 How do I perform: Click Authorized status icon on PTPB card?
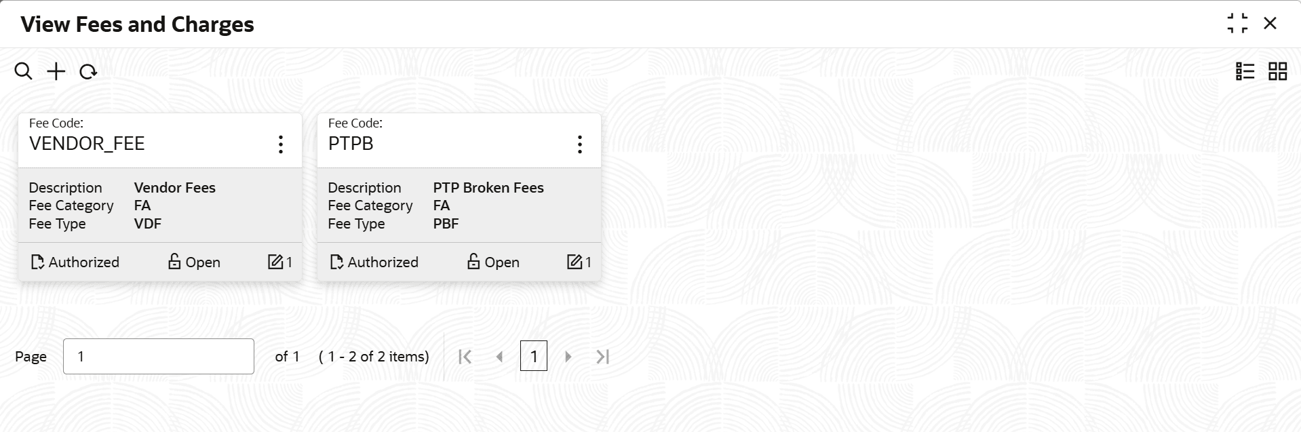point(336,262)
